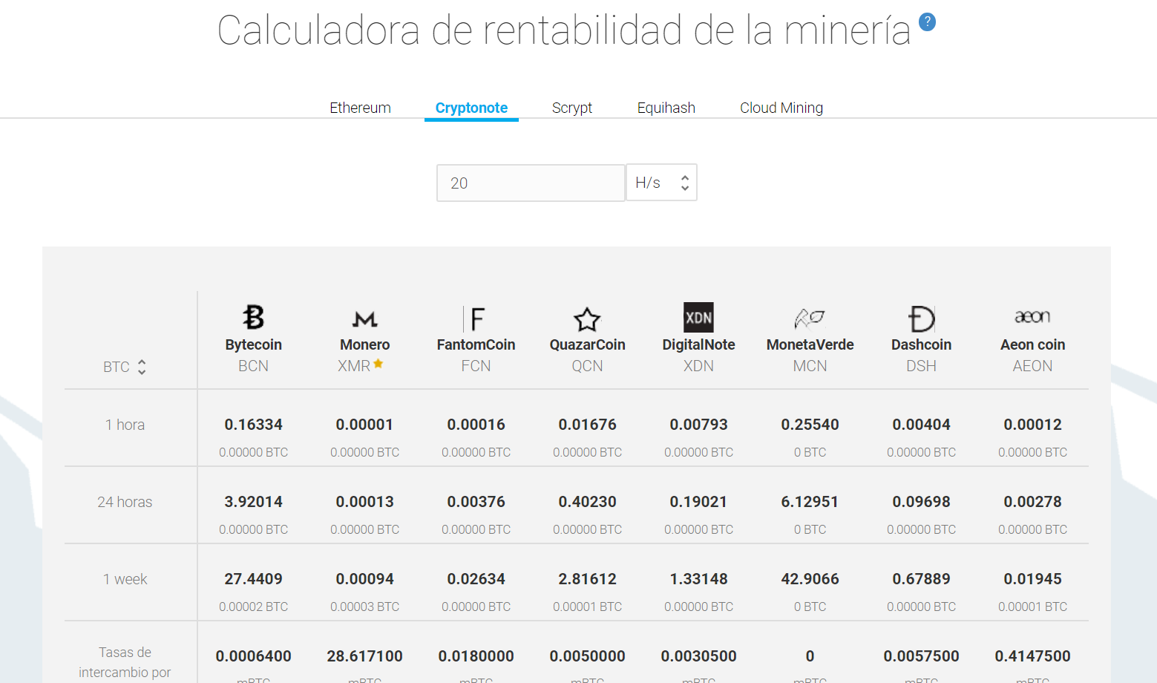1157x683 pixels.
Task: Click MonetaVerde hourly value 0.25540
Action: 810,425
